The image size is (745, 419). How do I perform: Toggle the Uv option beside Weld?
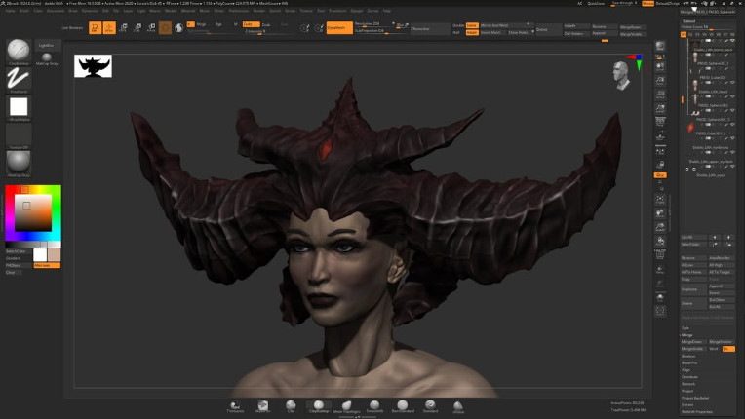coord(727,349)
